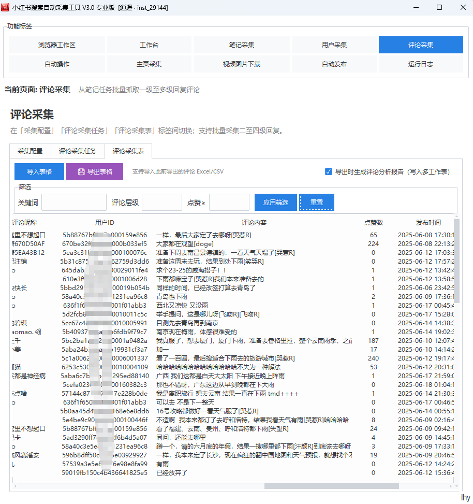Select the 评论采集 tab

[x=421, y=45]
